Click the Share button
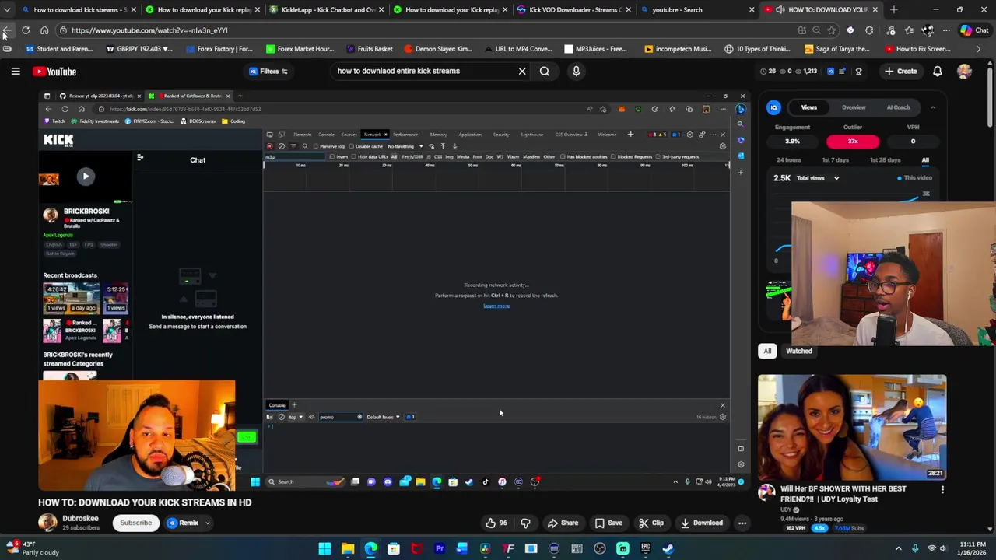 [x=563, y=523]
